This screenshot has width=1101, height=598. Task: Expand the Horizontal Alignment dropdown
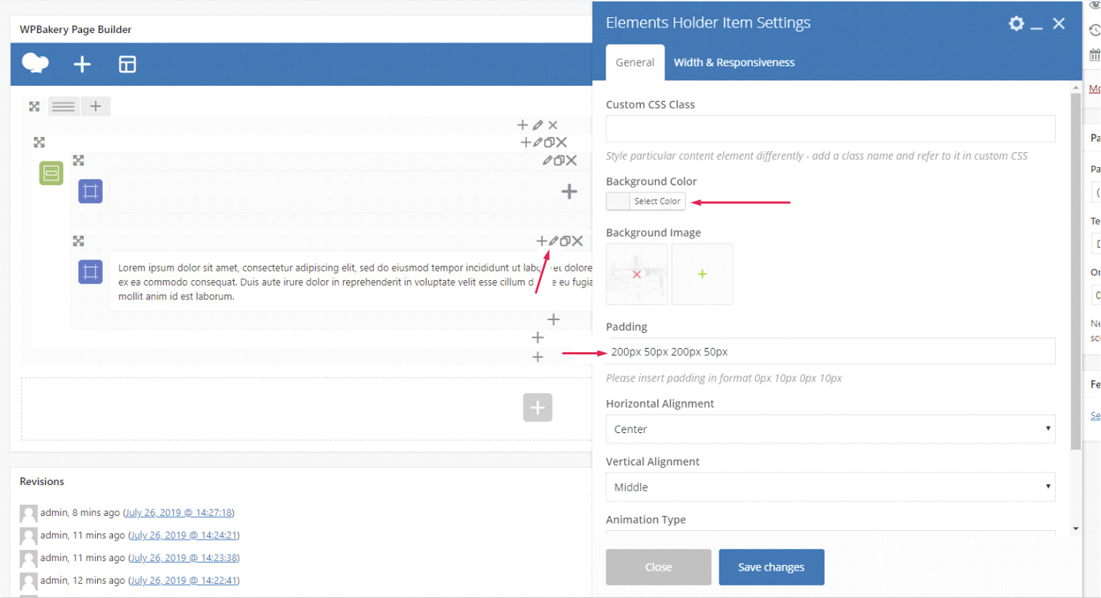830,429
